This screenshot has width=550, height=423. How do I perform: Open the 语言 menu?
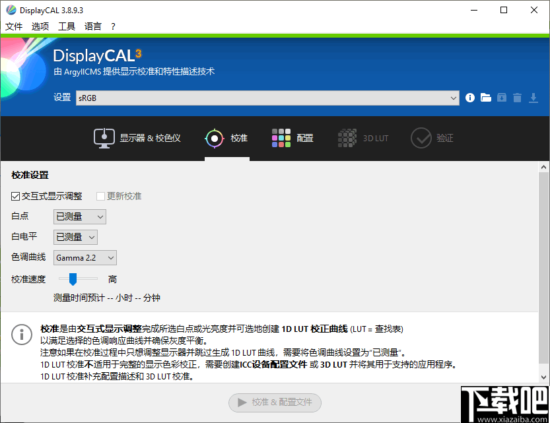[92, 26]
